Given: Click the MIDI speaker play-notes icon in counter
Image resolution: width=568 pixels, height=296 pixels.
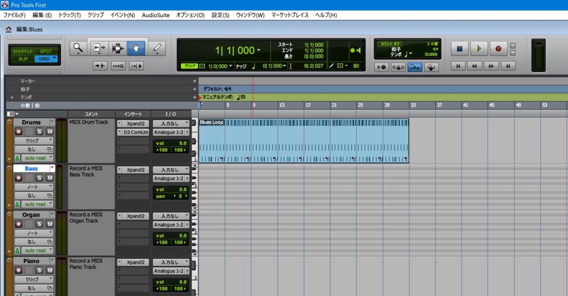Looking at the screenshot, I should [356, 51].
